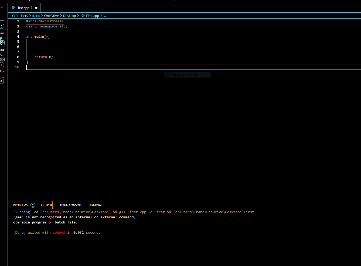
Task: Click the 'return 0;' statement
Action: click(44, 57)
